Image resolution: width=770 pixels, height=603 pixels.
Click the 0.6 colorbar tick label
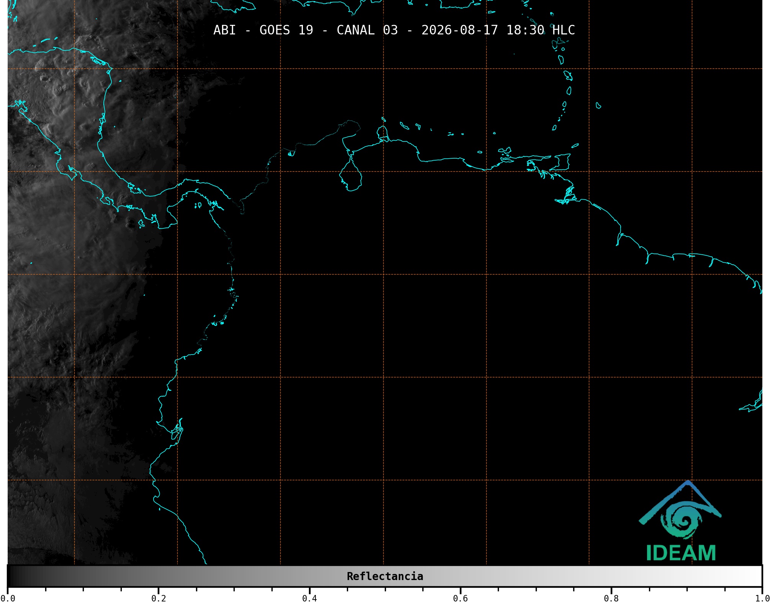[460, 598]
